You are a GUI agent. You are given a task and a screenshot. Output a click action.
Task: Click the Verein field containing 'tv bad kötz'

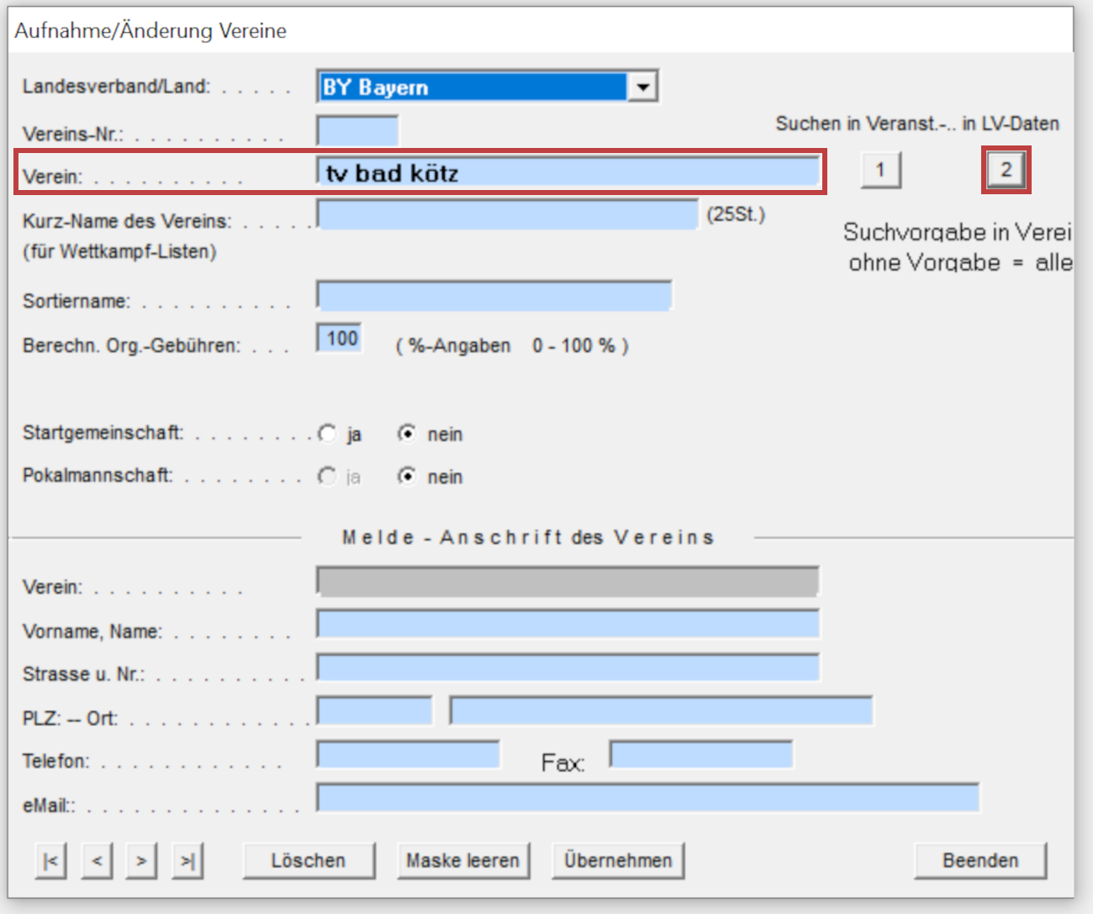tap(568, 172)
